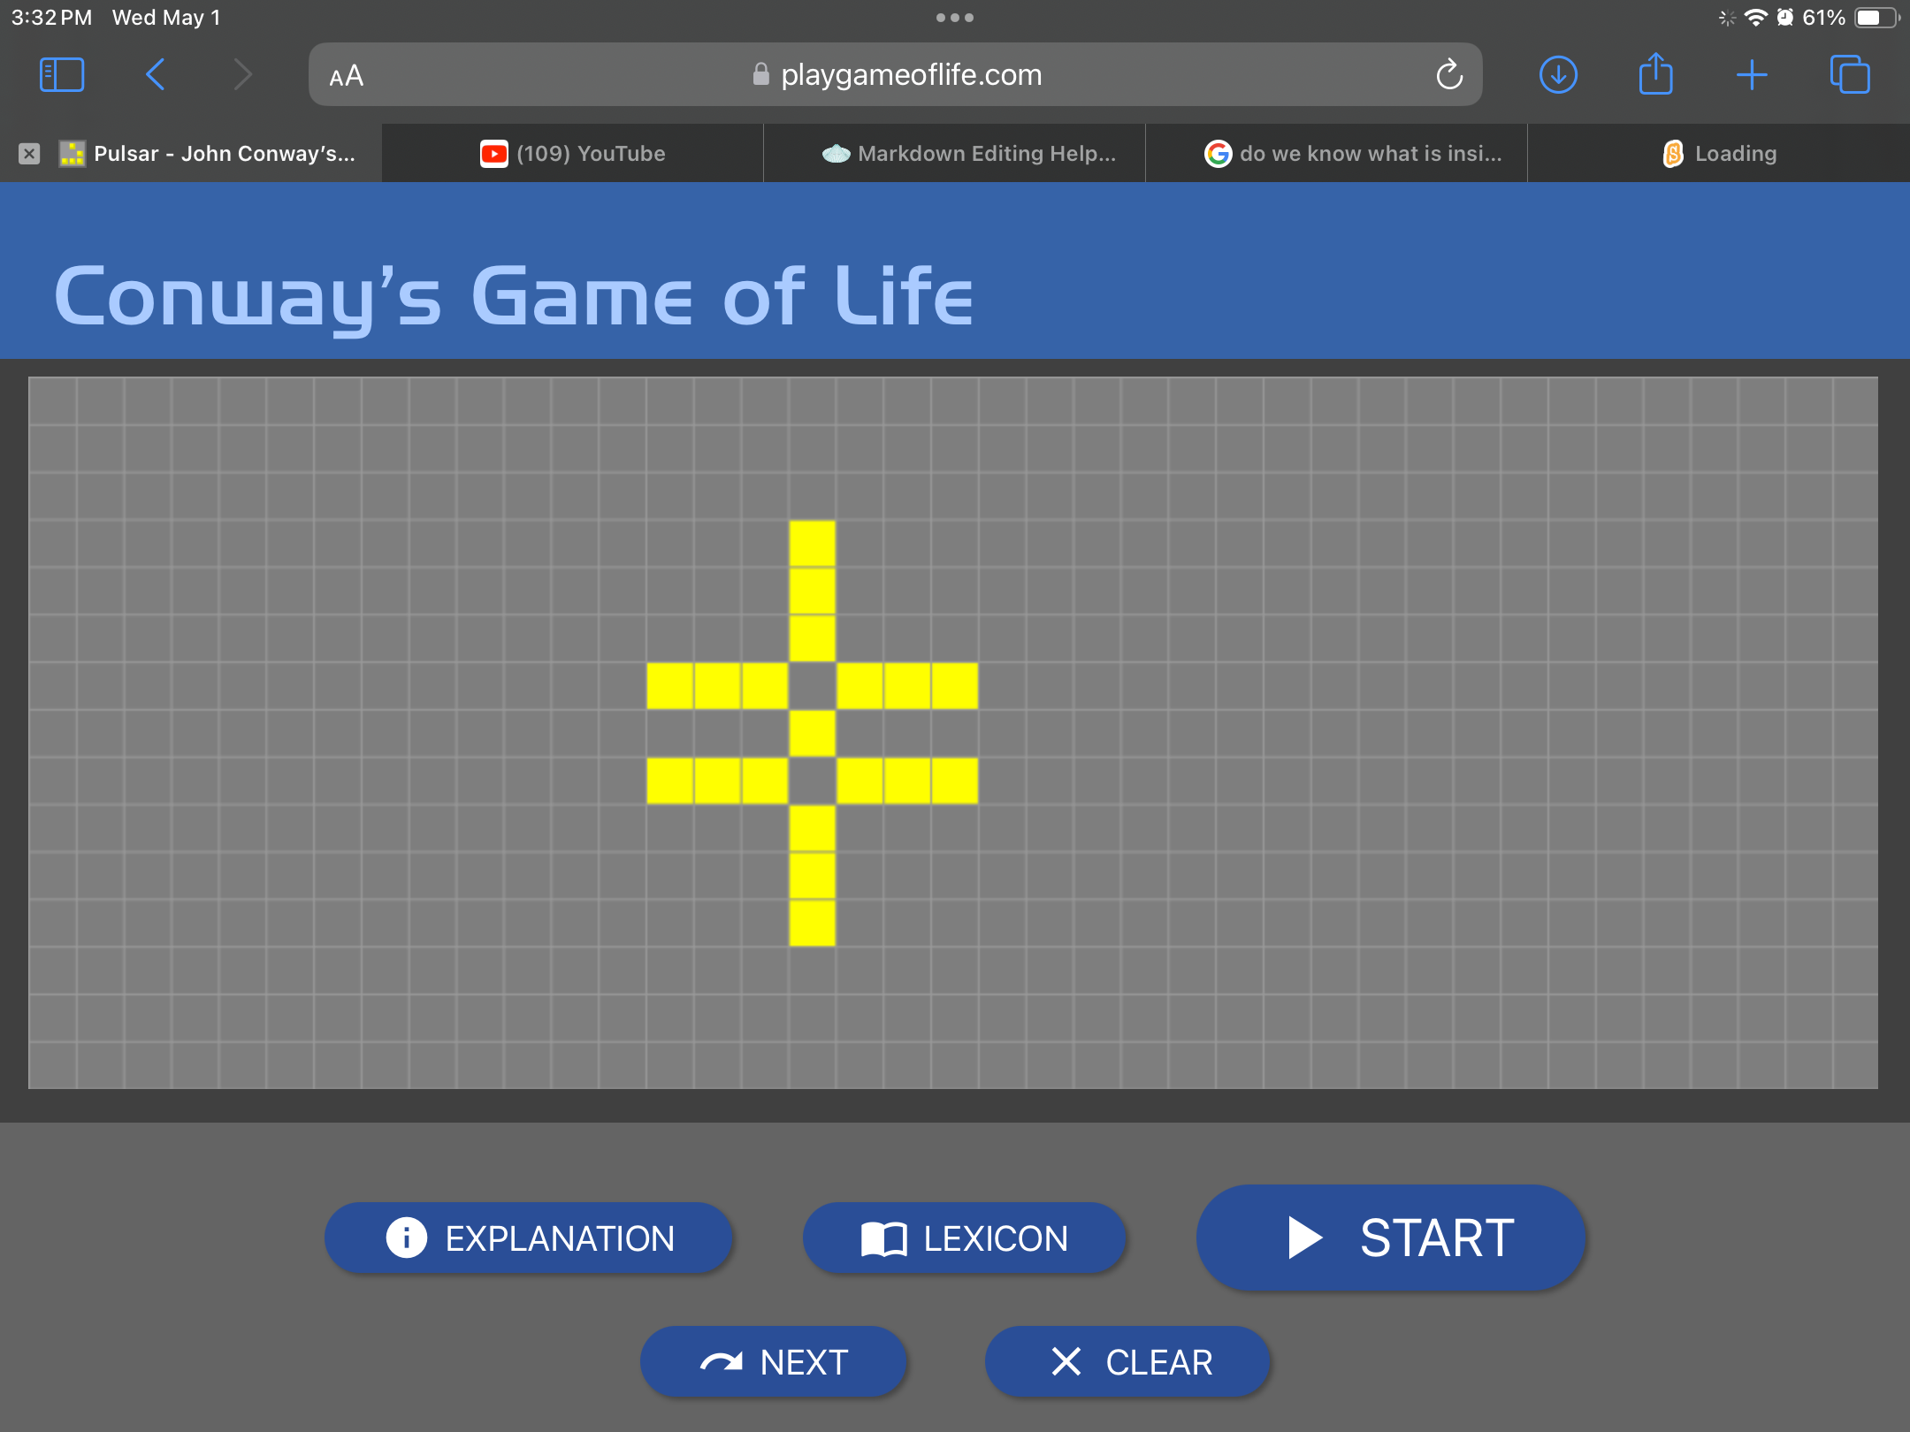Click the center cell of the cross pattern
Screen dimensions: 1910x1432
click(812, 733)
